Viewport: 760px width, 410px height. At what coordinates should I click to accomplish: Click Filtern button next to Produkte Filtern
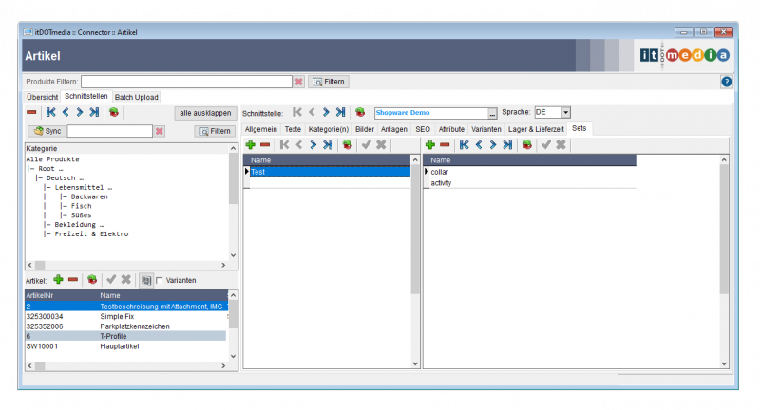point(329,83)
